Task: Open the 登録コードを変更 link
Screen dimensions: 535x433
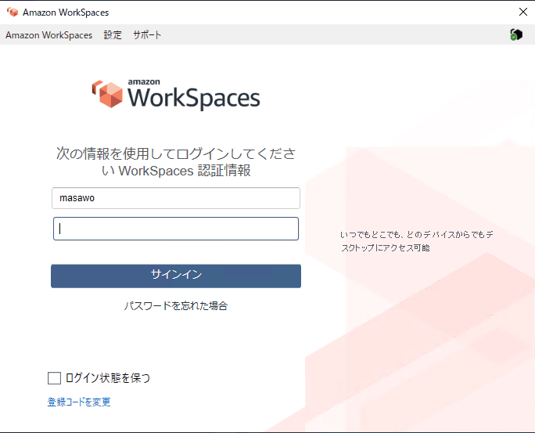Action: tap(79, 402)
